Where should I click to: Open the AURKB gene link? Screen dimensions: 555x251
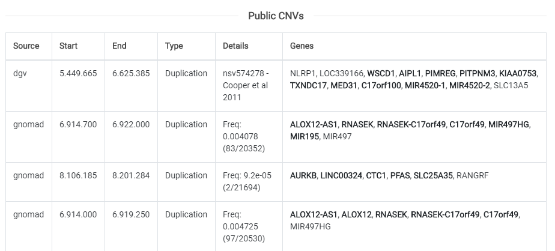tap(303, 175)
